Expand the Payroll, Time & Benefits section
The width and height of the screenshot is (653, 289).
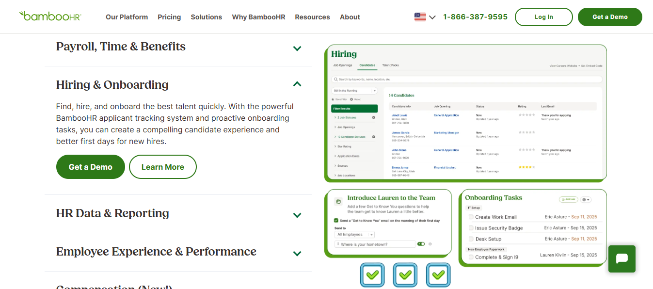(x=297, y=48)
